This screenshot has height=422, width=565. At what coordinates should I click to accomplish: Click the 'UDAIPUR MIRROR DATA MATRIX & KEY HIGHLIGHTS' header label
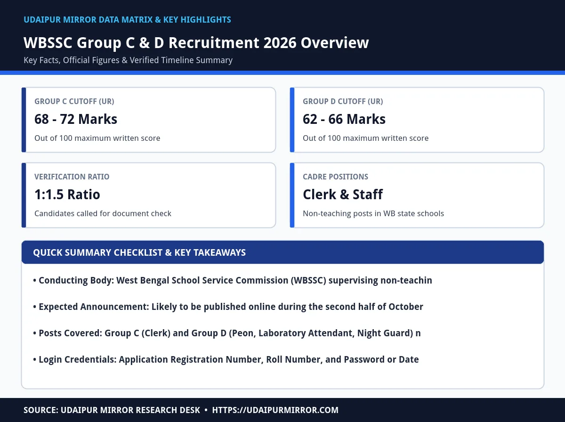tap(127, 20)
